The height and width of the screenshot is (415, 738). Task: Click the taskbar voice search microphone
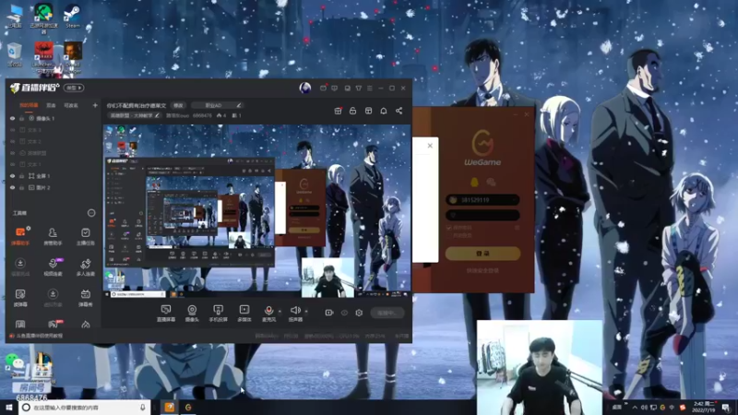pyautogui.click(x=143, y=408)
